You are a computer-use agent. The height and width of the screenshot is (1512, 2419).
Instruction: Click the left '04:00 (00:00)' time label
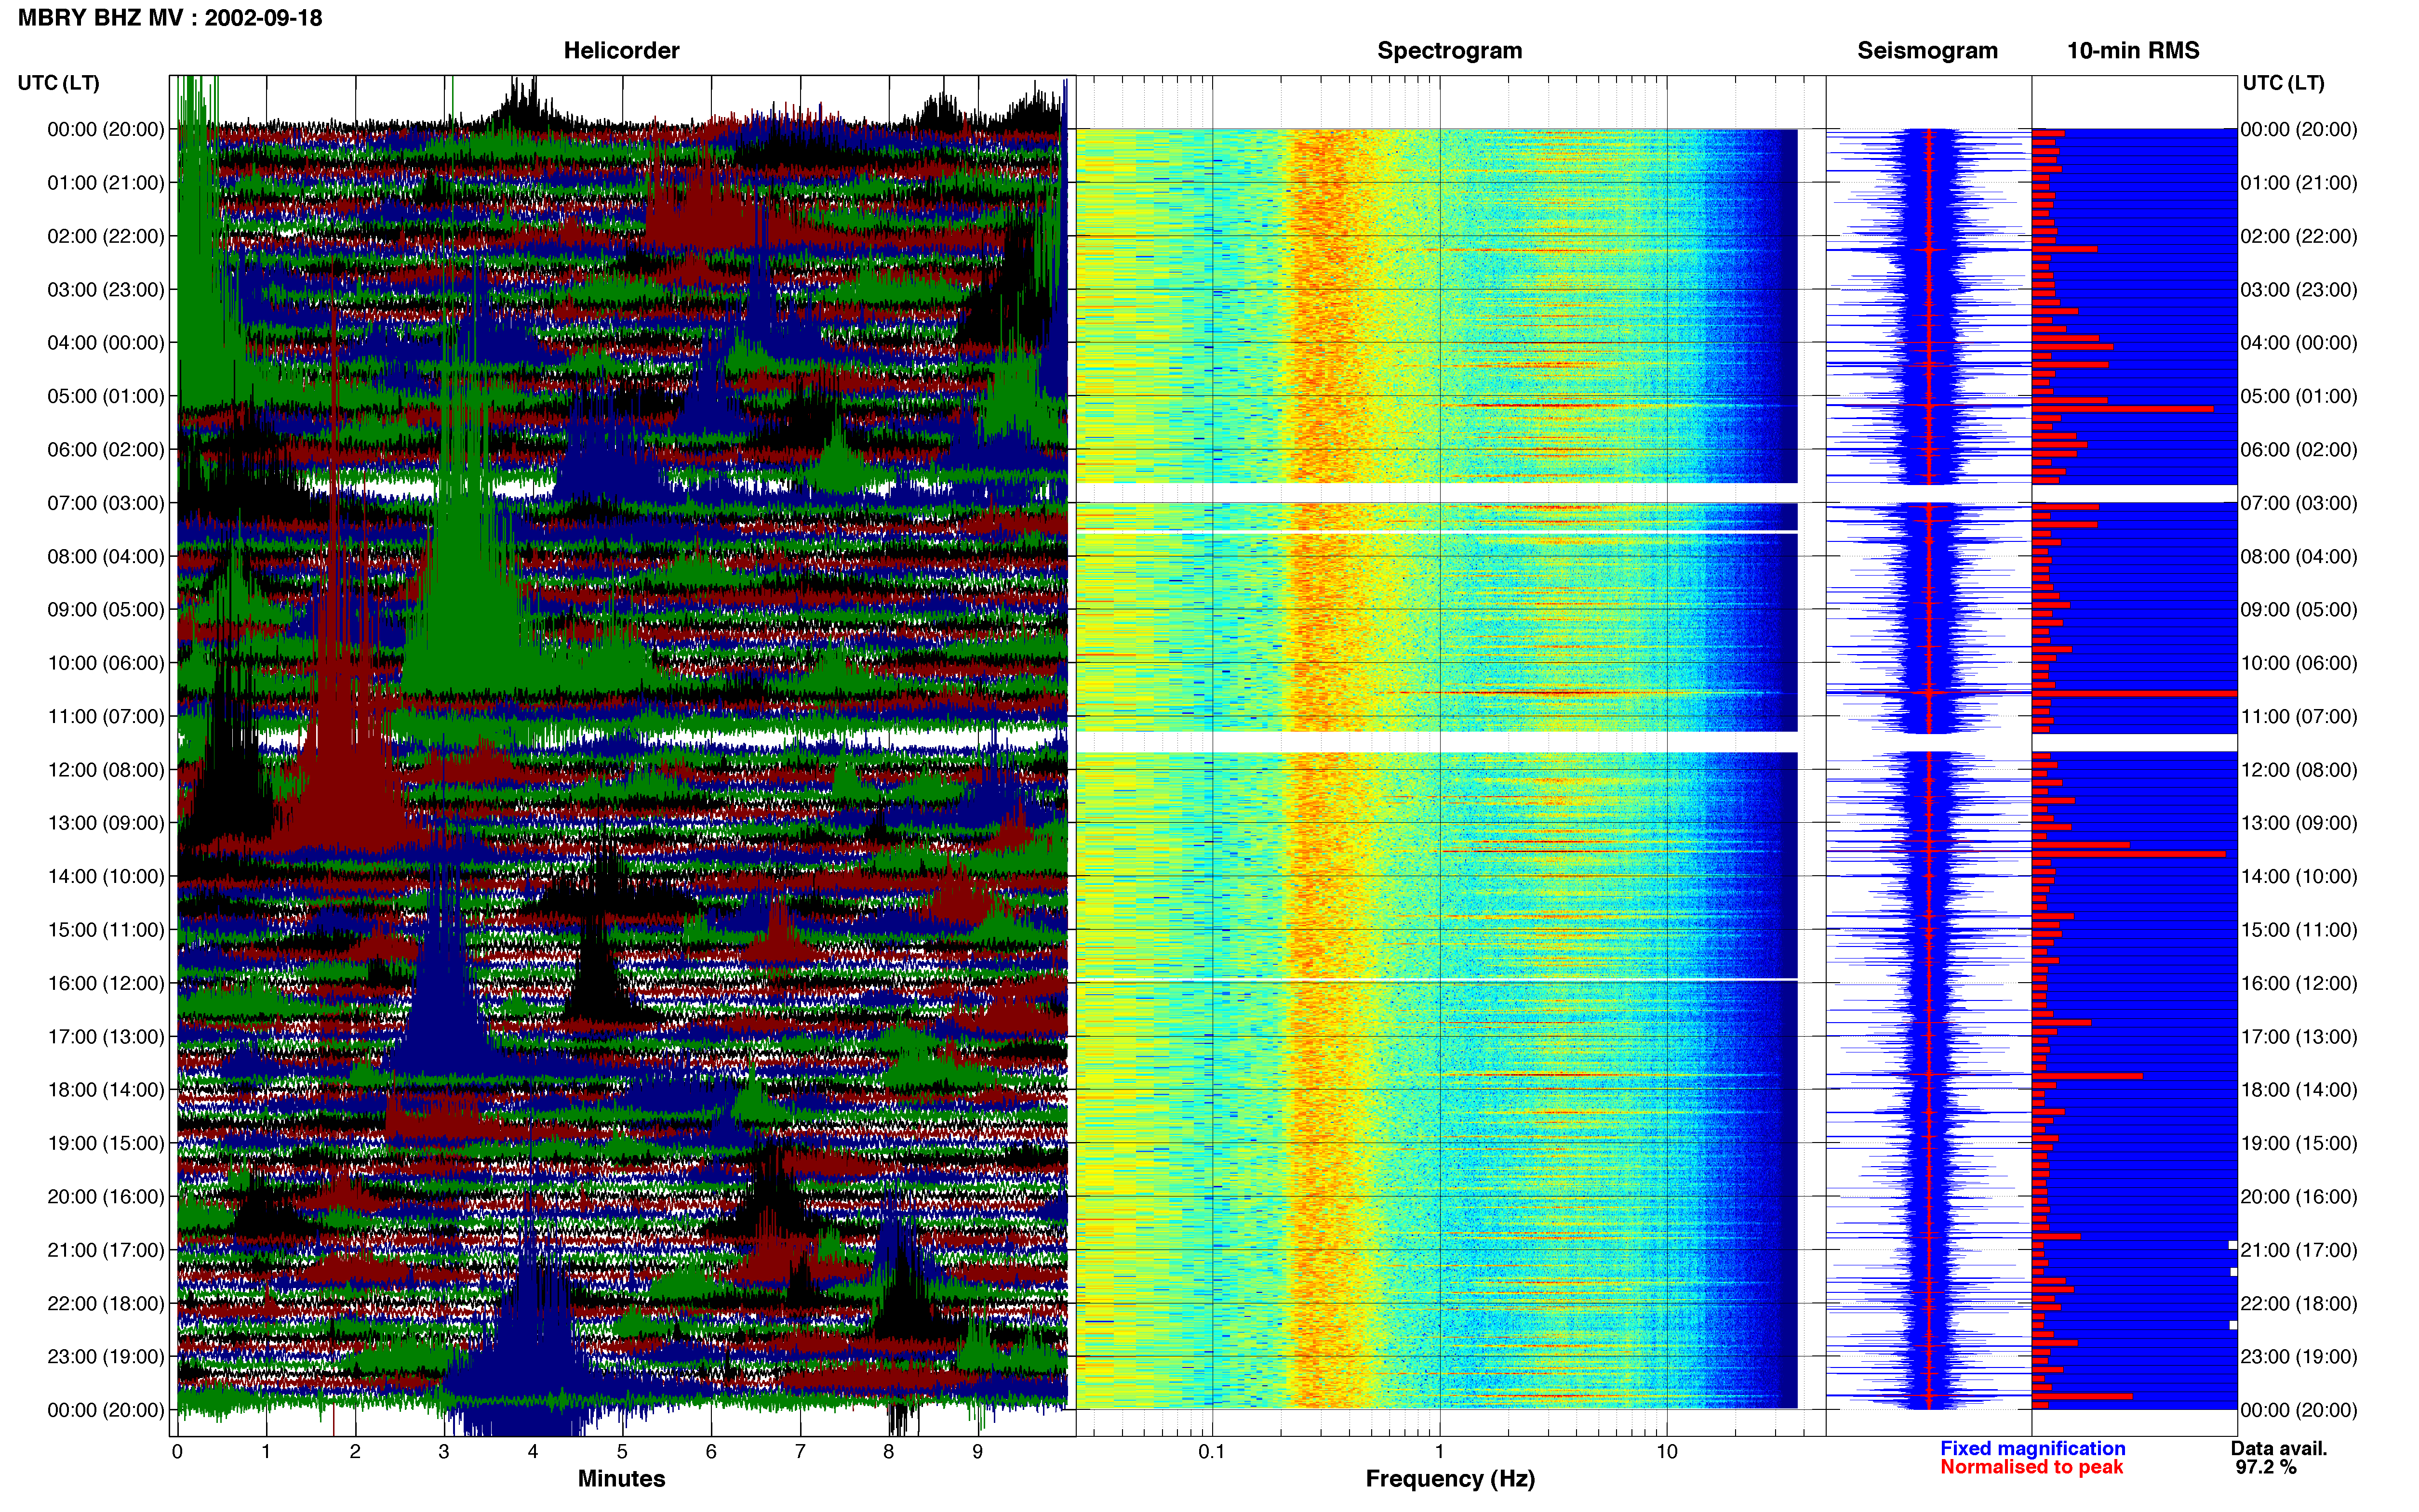[106, 343]
